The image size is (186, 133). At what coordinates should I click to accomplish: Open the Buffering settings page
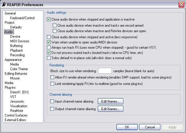click(16, 46)
